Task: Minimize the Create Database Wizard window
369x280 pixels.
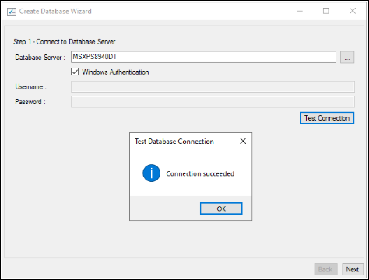Action: click(x=300, y=11)
